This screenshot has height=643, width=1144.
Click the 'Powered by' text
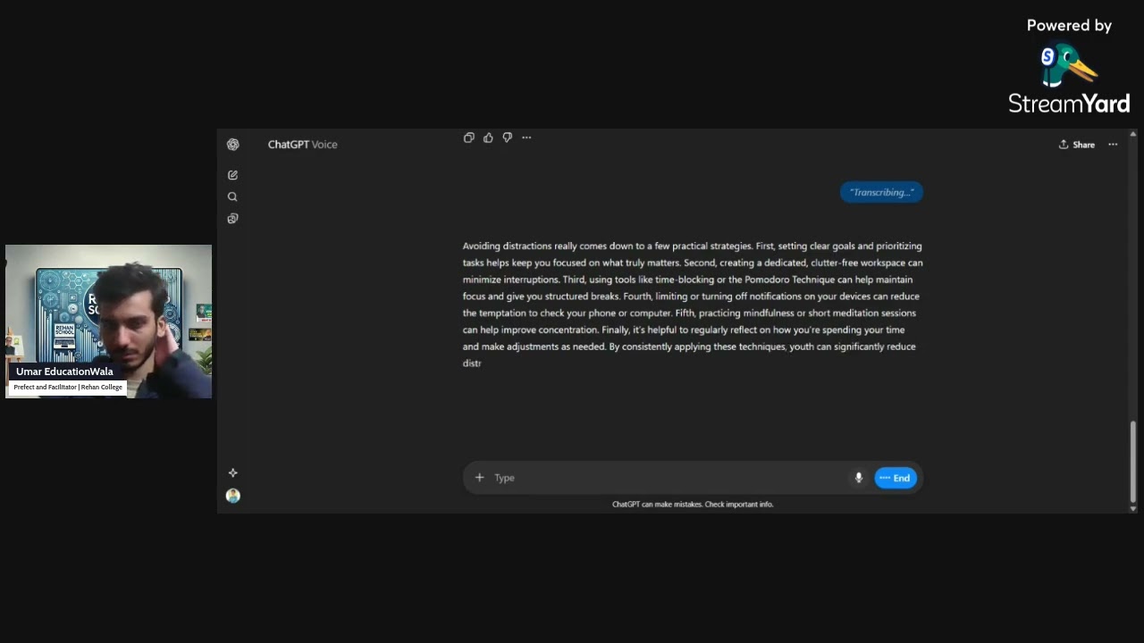(x=1069, y=26)
